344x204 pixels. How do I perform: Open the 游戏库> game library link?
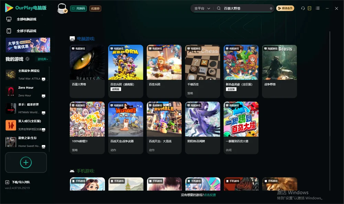pos(43,59)
